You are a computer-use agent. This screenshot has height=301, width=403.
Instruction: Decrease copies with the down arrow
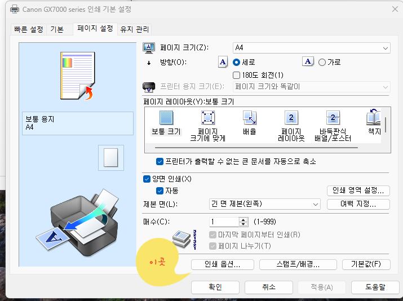[x=243, y=224]
